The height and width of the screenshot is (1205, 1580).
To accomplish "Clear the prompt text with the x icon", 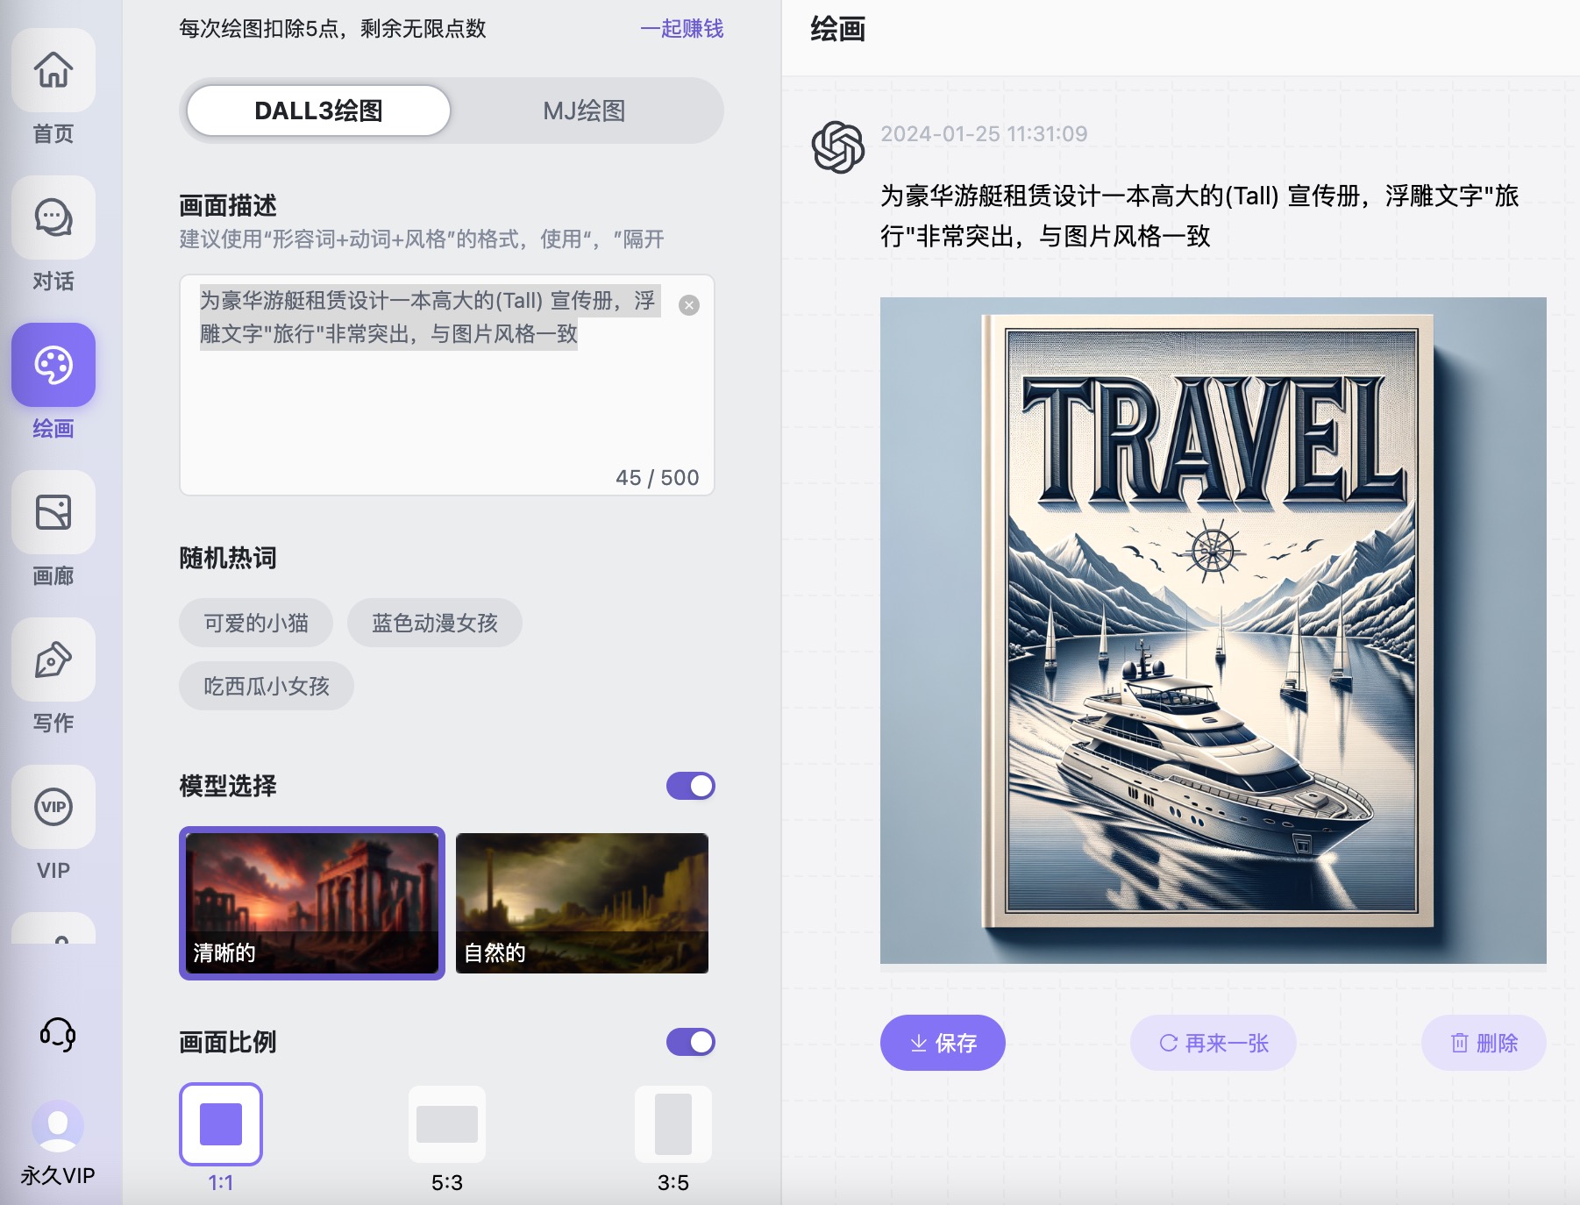I will pyautogui.click(x=689, y=305).
